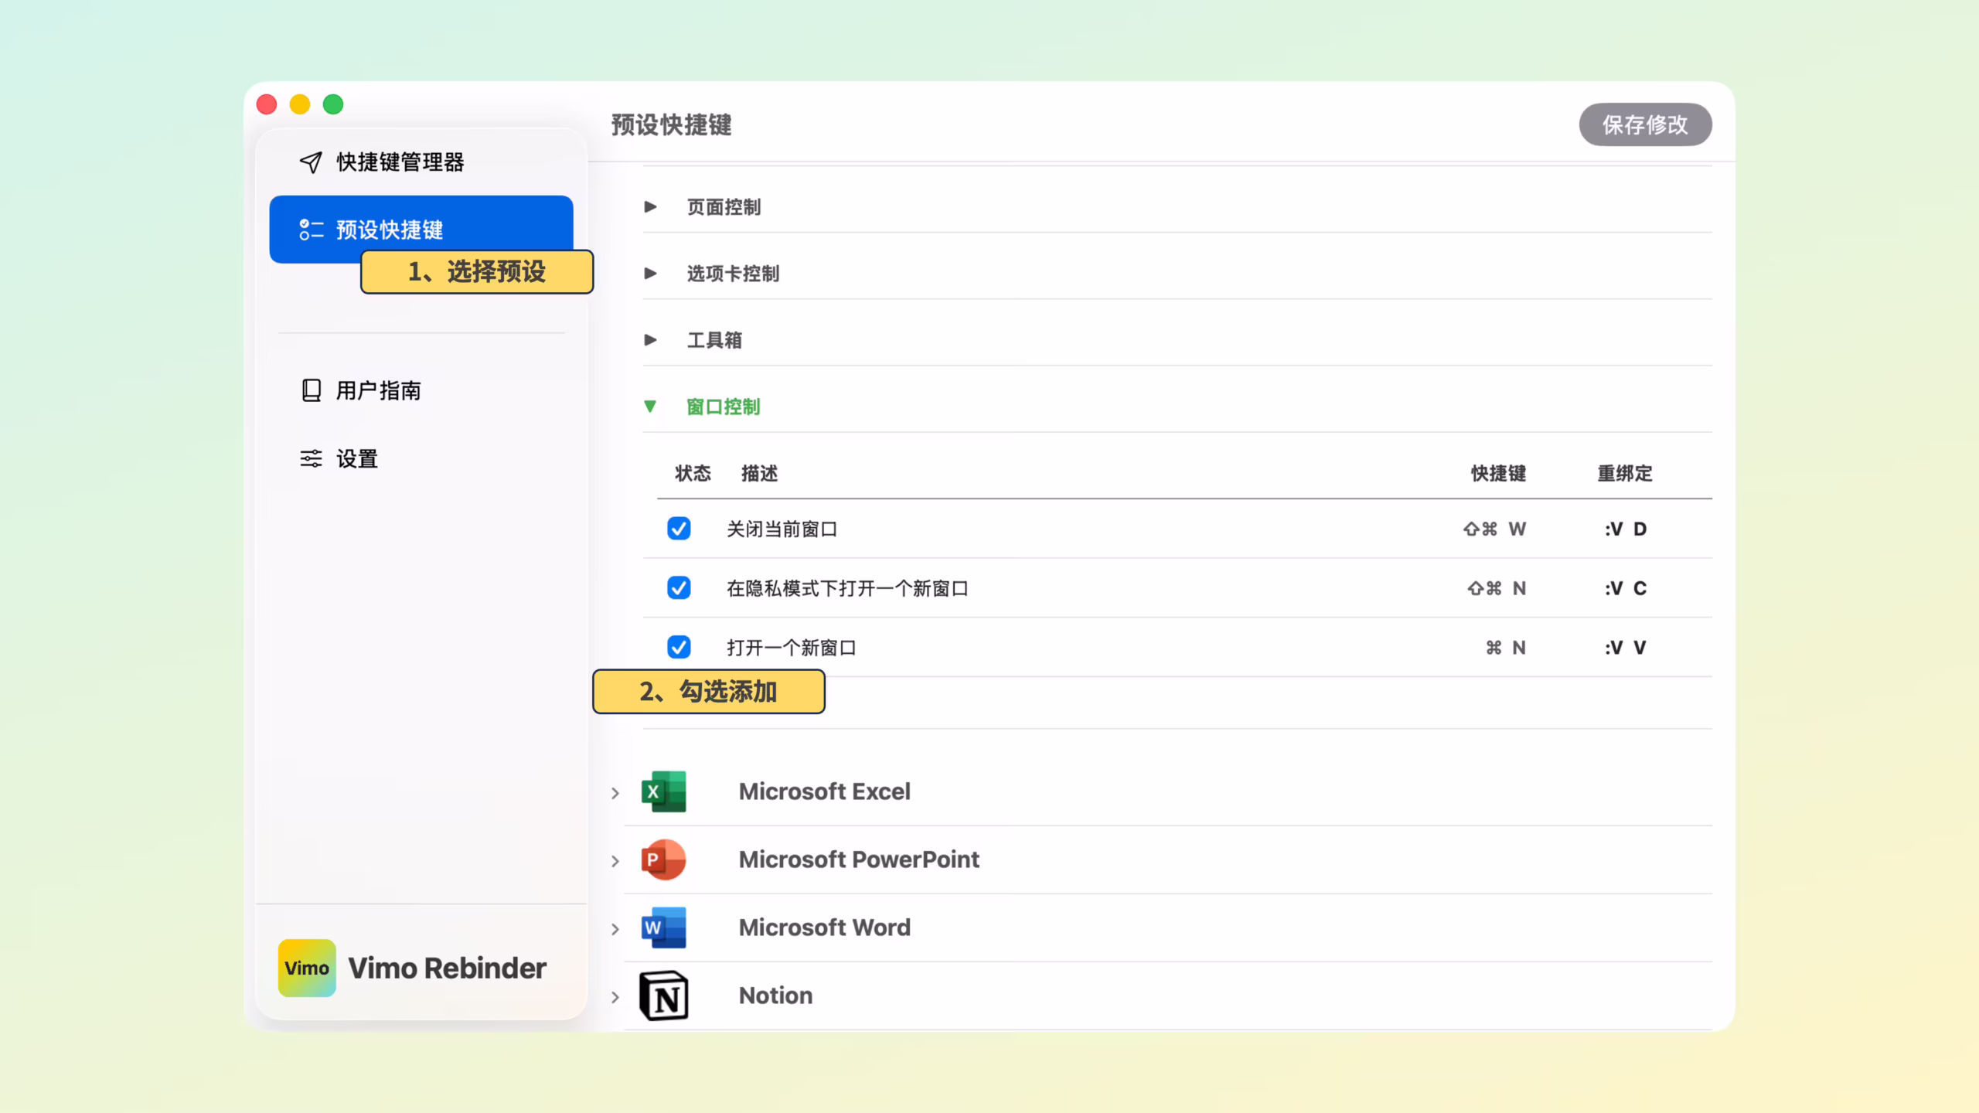Expand the Microsoft Excel shortcut list
Screen dimensions: 1979x1113
616,793
